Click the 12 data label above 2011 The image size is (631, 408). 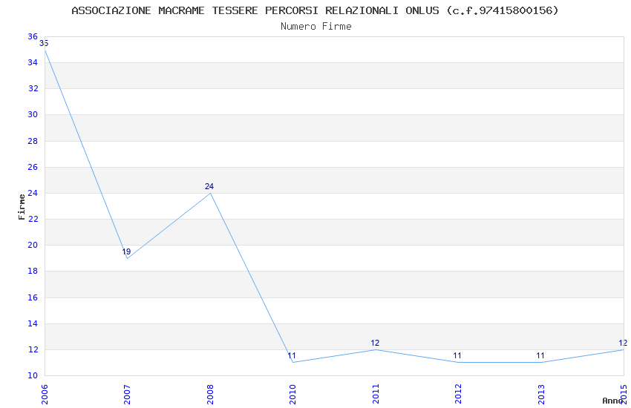[375, 343]
